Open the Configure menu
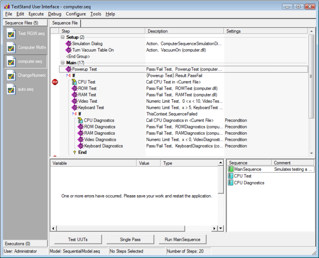 point(76,14)
